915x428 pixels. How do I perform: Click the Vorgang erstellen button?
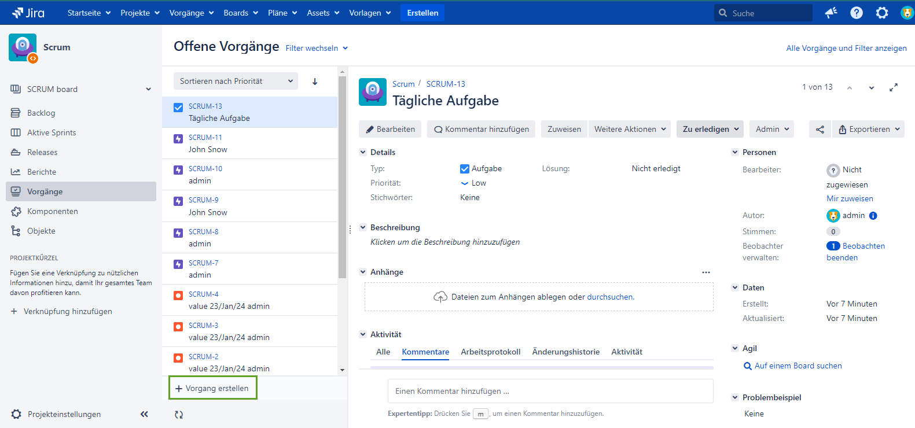(212, 388)
